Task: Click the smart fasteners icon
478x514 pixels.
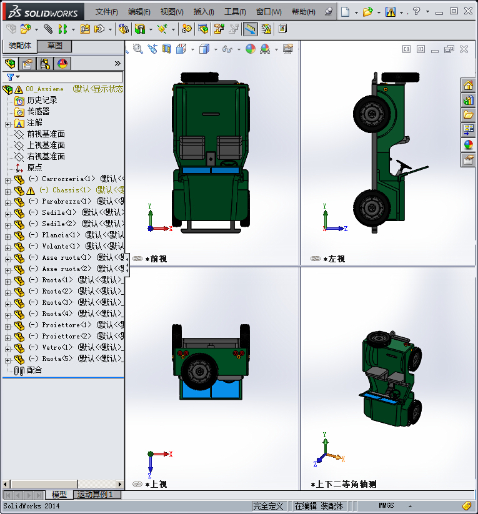Action: (x=85, y=29)
